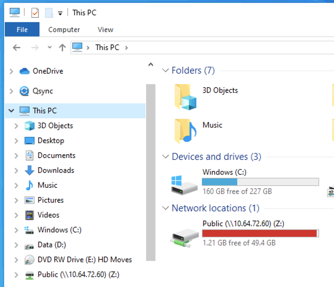334x287 pixels.
Task: Open the File menu tab
Action: [x=22, y=29]
